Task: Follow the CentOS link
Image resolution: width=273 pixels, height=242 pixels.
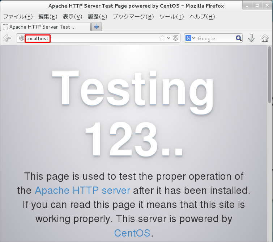Action: click(132, 233)
